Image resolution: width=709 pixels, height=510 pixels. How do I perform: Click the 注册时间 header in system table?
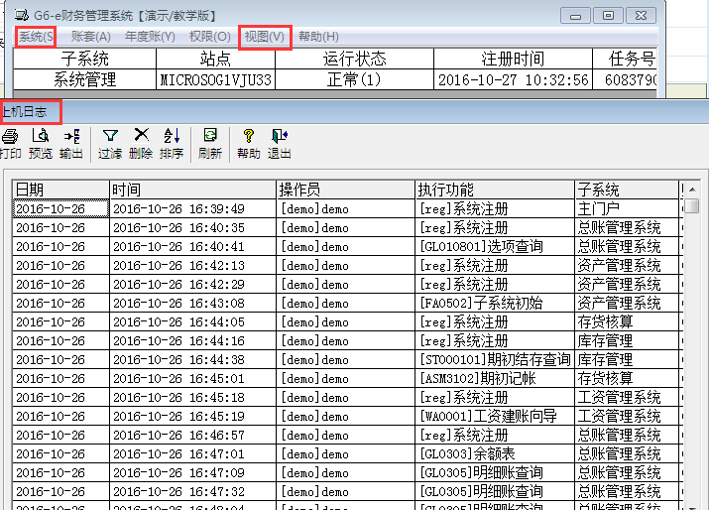coord(514,59)
